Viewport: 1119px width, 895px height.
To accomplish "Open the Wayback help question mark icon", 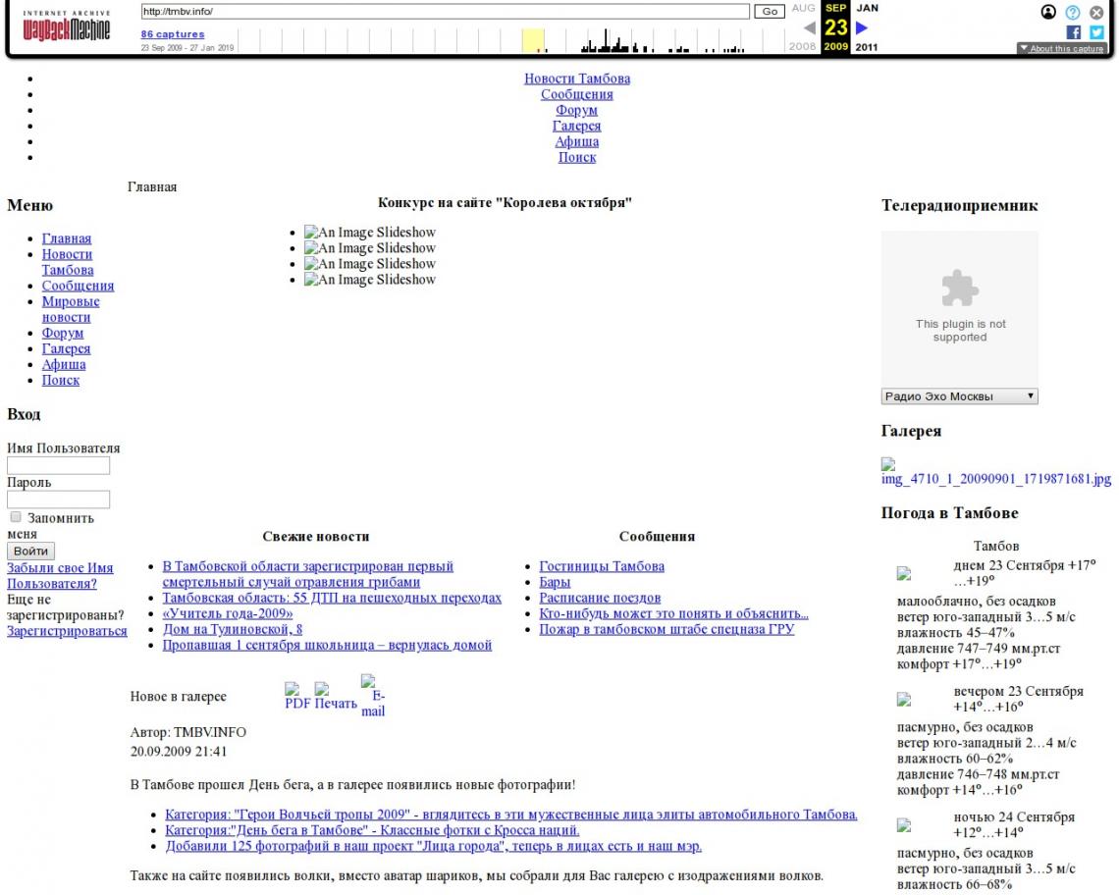I will 1073,12.
